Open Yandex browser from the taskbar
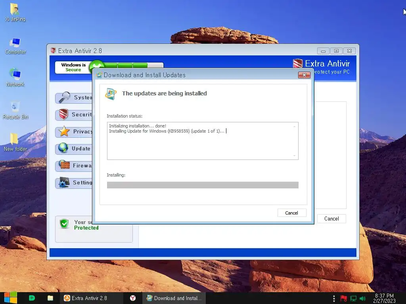 [x=133, y=298]
